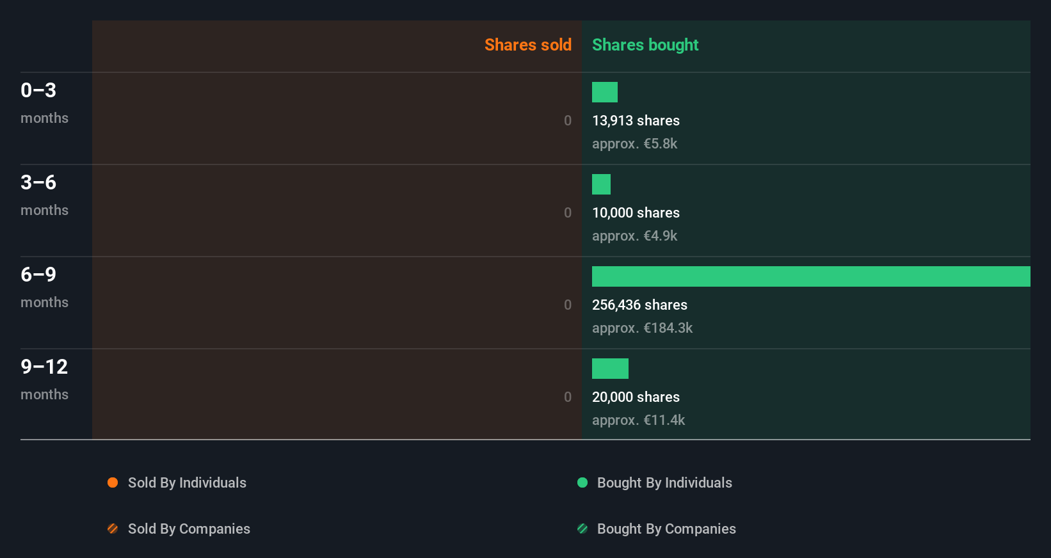1051x558 pixels.
Task: Toggle the Bought By Companies legend label
Action: tap(666, 529)
